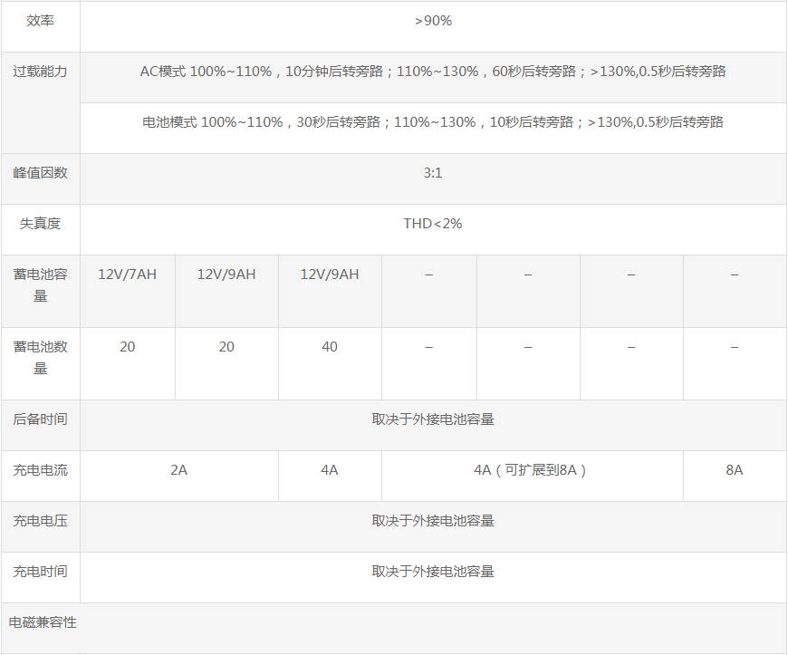
Task: Select the battery quantity cell showing 40
Action: click(x=330, y=347)
